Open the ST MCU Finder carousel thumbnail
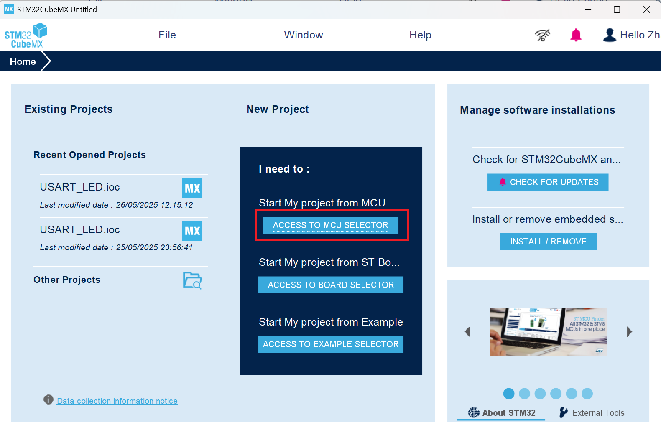 (x=548, y=332)
